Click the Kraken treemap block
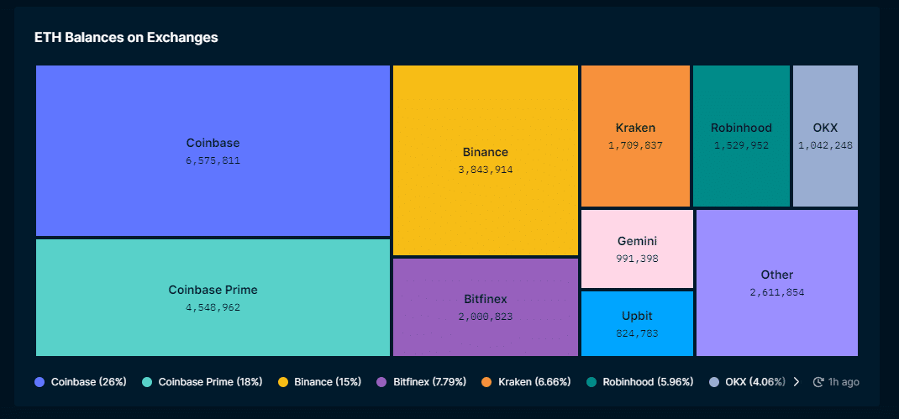The height and width of the screenshot is (419, 899). tap(635, 136)
